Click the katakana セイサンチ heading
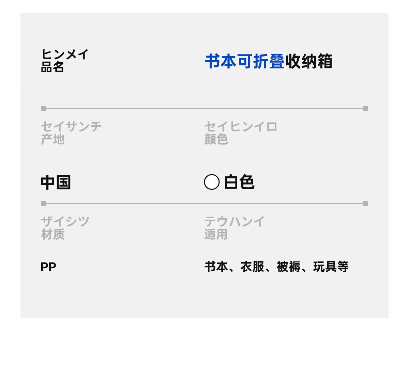The width and height of the screenshot is (409, 366). pos(71,127)
